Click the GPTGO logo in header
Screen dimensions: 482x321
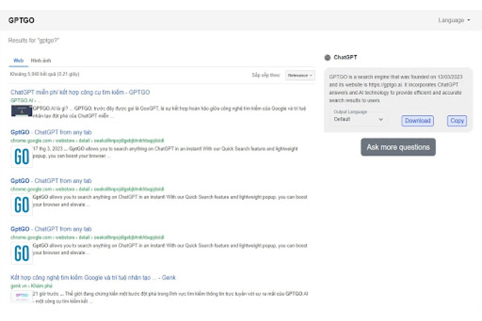(21, 20)
